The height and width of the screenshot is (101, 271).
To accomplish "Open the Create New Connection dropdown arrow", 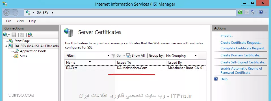I will tap(9, 35).
